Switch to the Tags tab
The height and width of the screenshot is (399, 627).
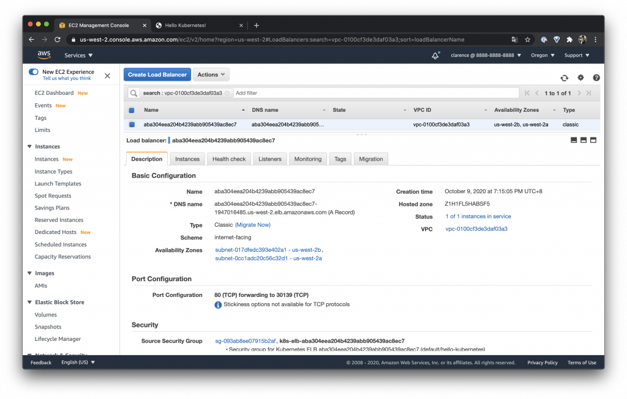pyautogui.click(x=340, y=159)
